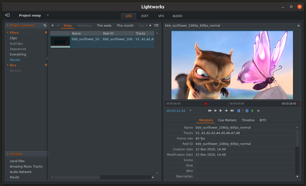
Task: Click the exit project icon
Action: pos(7,15)
